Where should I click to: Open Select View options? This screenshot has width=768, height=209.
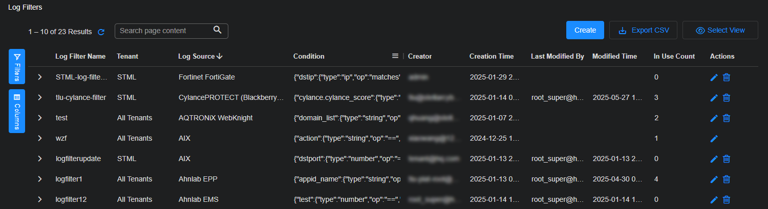pyautogui.click(x=720, y=30)
